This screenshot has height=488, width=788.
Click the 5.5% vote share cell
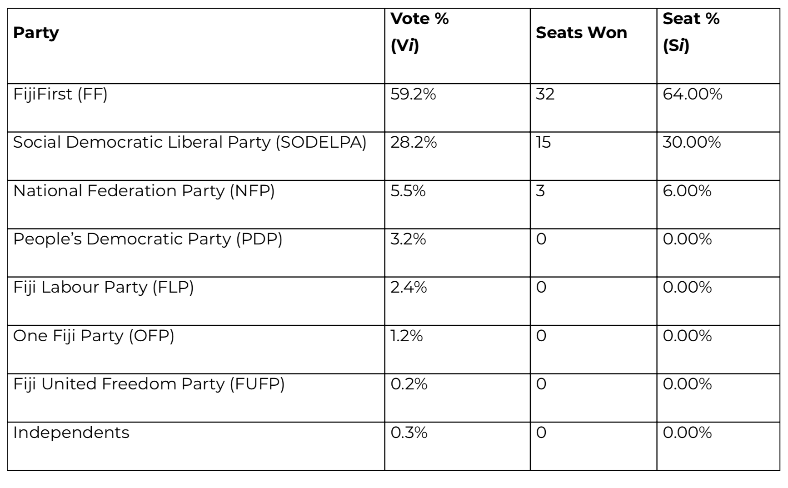[408, 191]
